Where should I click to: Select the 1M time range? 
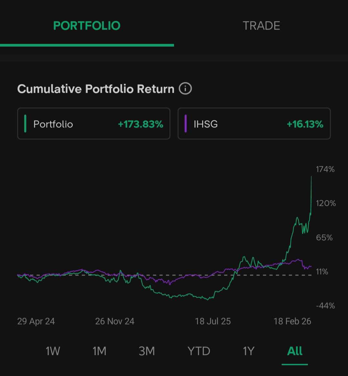[x=99, y=351]
